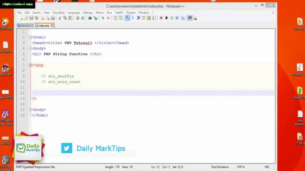The height and width of the screenshot is (171, 305).
Task: Toggle synchronized vertical scrolling icon
Action: 115,18
